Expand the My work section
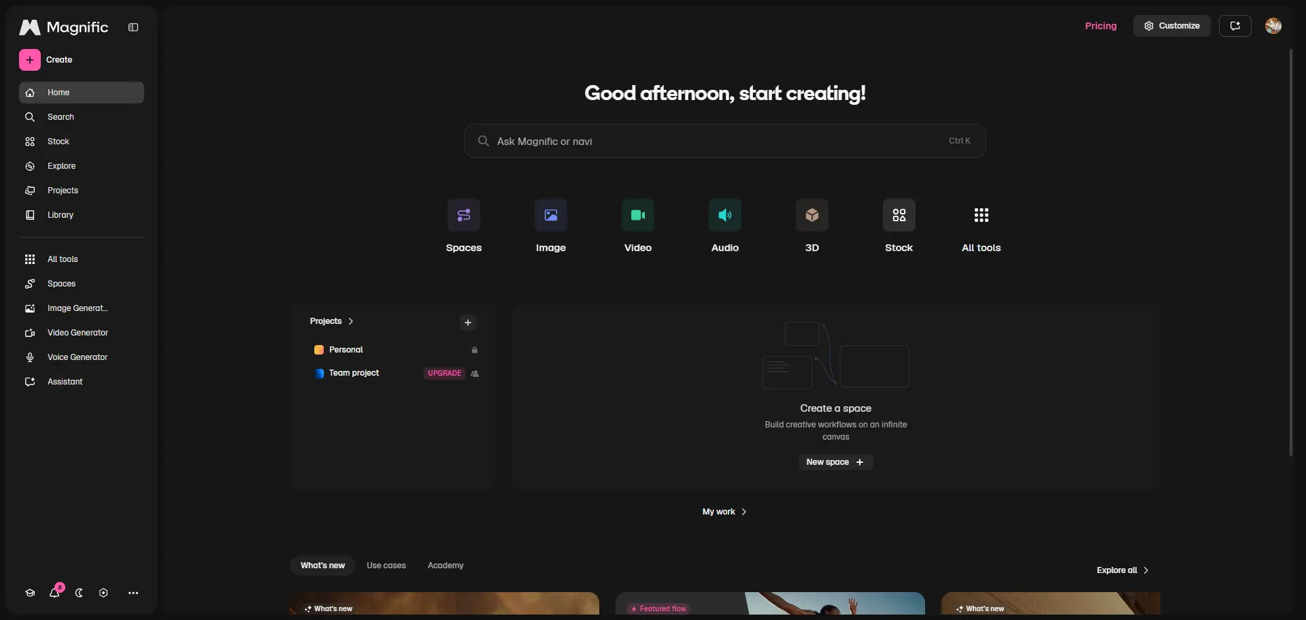Screen dimensions: 1306x620 (x=724, y=512)
